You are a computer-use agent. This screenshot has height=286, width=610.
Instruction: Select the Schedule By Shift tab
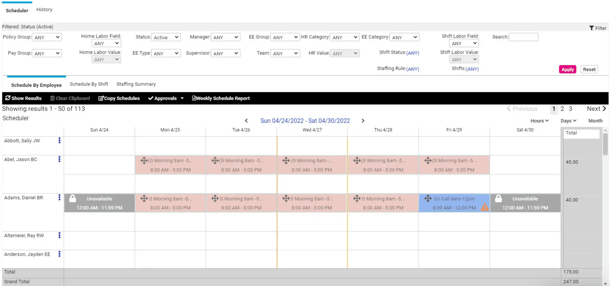[x=89, y=84]
